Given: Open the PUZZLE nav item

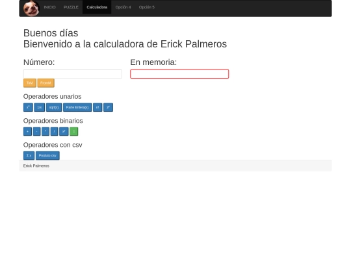Looking at the screenshot, I should pyautogui.click(x=71, y=7).
